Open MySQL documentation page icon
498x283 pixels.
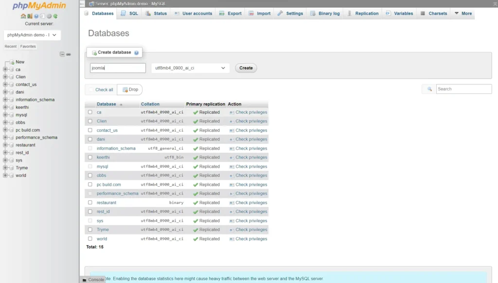43,16
